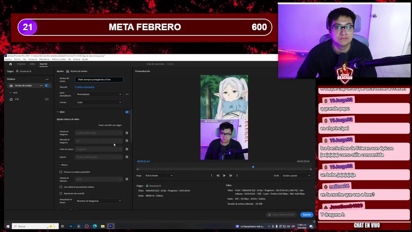Step forward one frame in preview
Image resolution: width=412 pixels, height=232 pixels.
[230, 176]
